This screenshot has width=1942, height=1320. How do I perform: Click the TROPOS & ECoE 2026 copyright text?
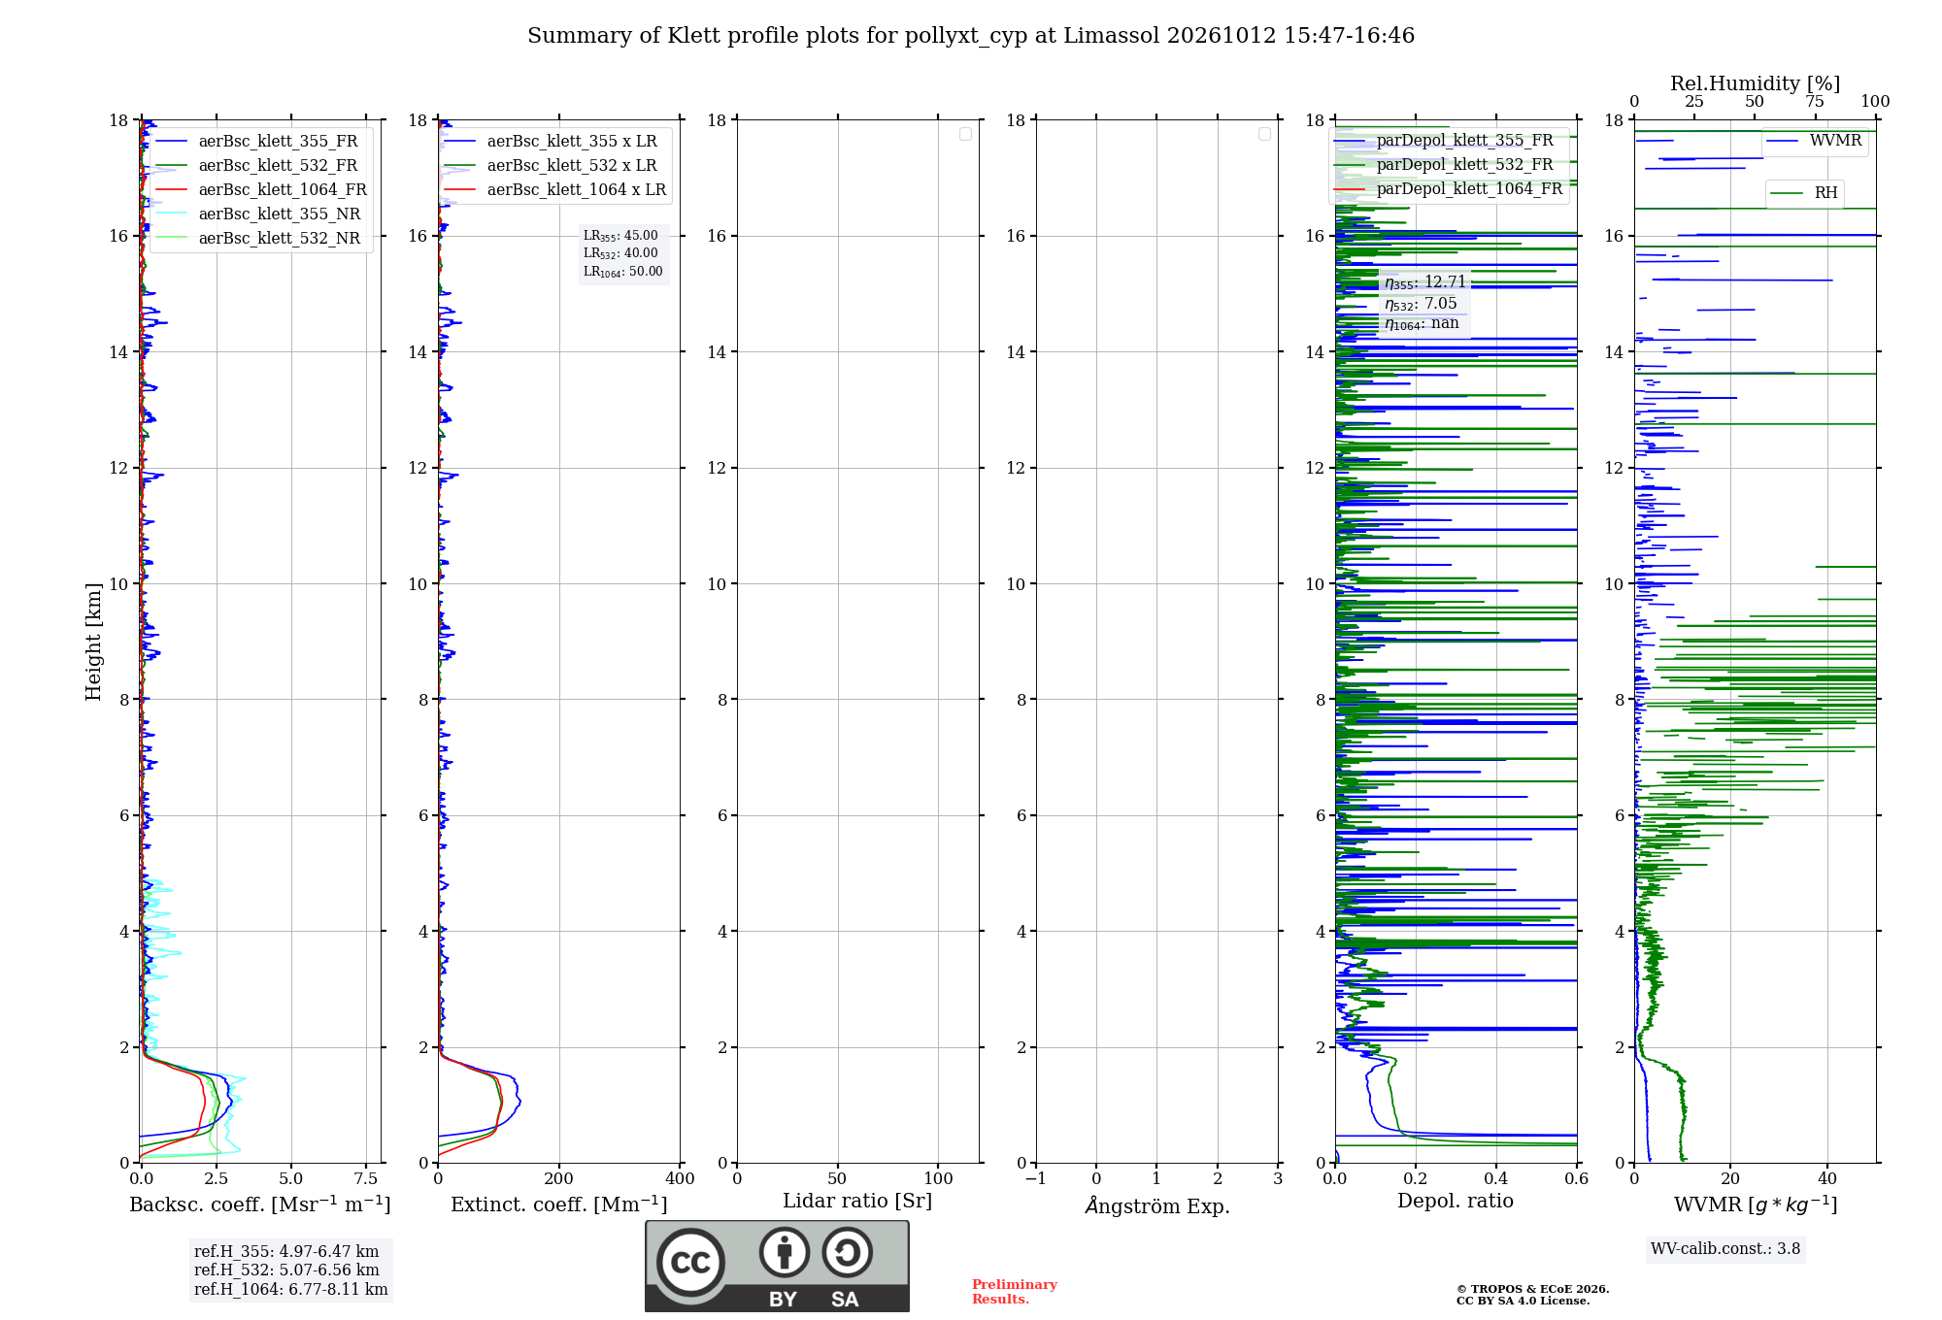pos(1532,1290)
